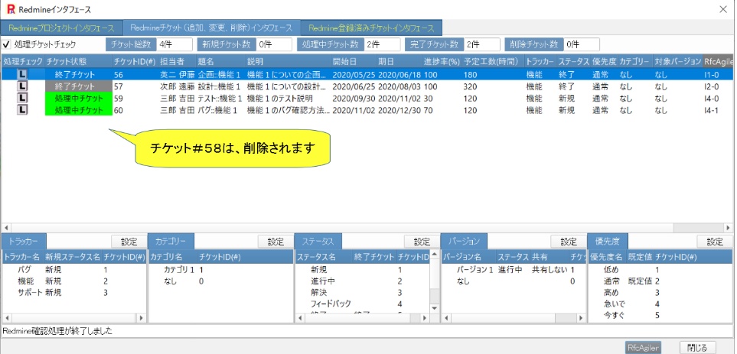Select the バグ tracker row
Image resolution: width=737 pixels, height=354 pixels.
pos(74,270)
